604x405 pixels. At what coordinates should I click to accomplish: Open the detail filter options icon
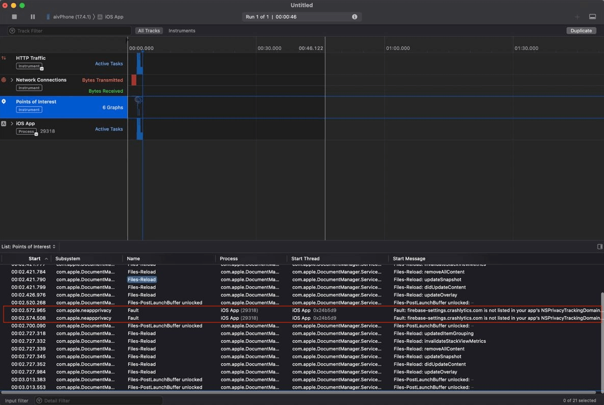(x=39, y=401)
